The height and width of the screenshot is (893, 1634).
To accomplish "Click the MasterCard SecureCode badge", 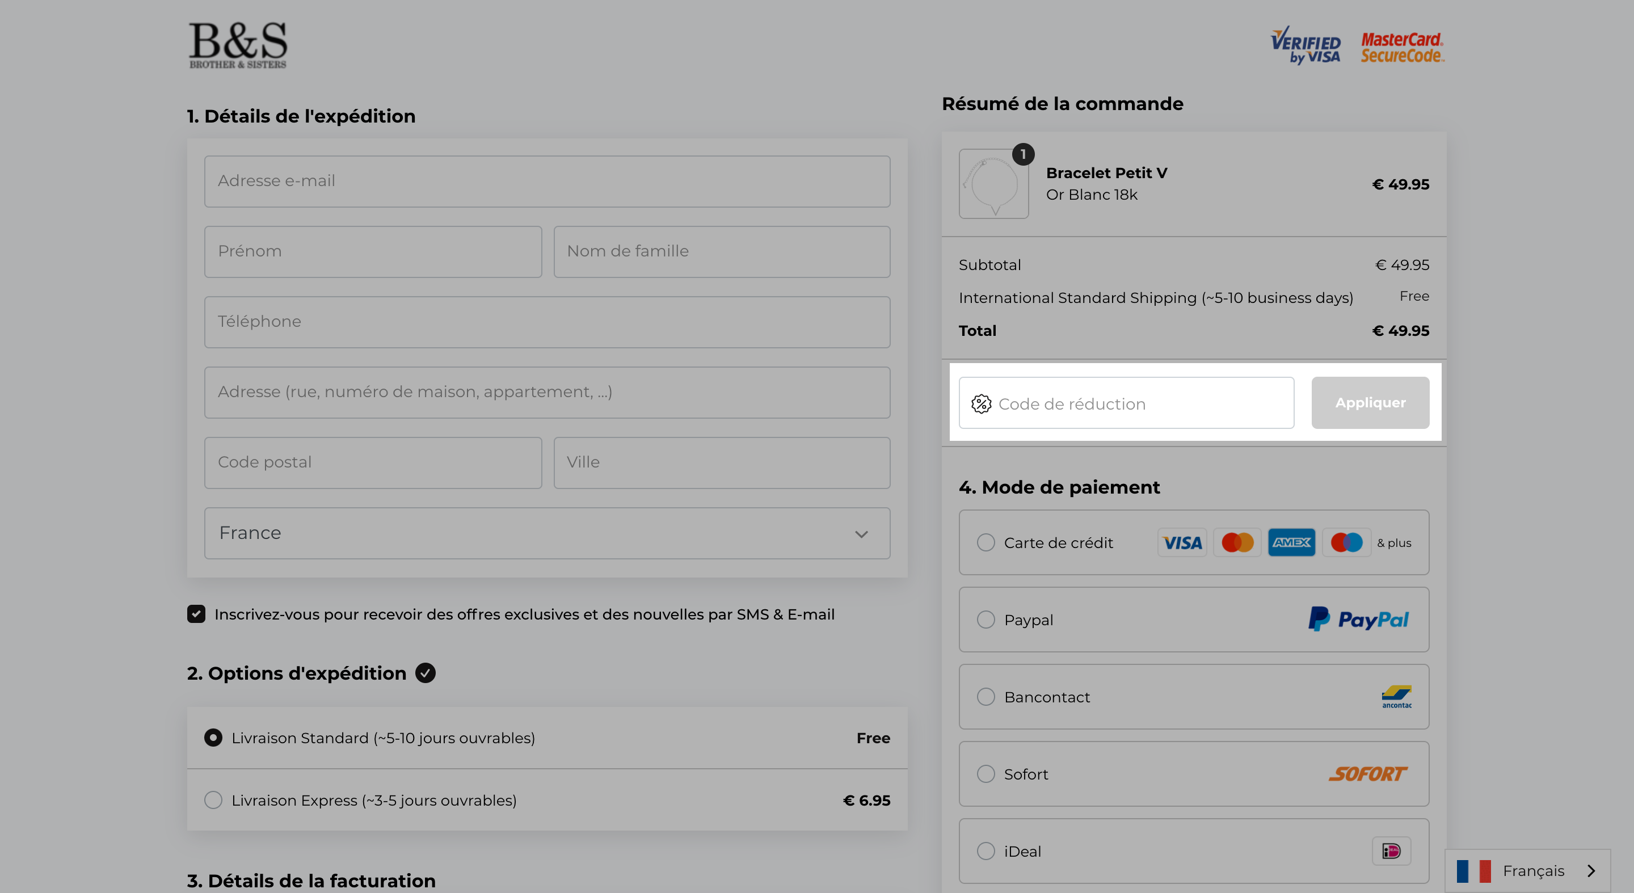I will [1403, 48].
